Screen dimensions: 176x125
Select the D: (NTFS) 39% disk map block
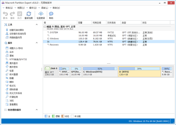click(x=139, y=71)
